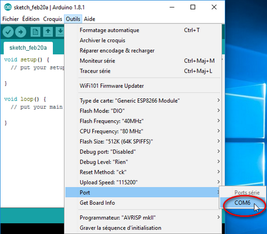Screen dimensions: 267x234
Task: Choose Moniteur série menu entry
Action: 143,61
